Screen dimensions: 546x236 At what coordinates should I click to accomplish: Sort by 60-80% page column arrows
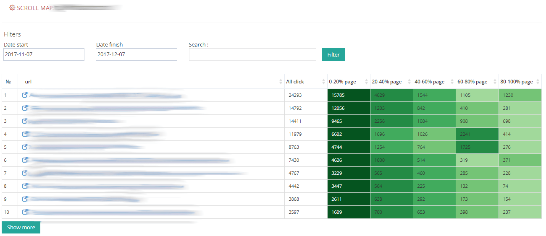(495, 82)
